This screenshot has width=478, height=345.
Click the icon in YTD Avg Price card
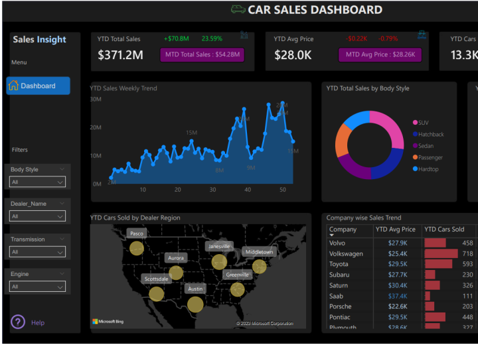(x=422, y=34)
